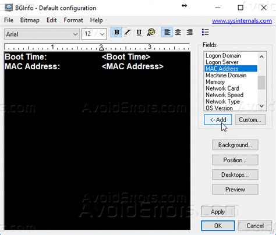The image size is (276, 235).
Task: Click the Cancel button
Action: click(255, 226)
